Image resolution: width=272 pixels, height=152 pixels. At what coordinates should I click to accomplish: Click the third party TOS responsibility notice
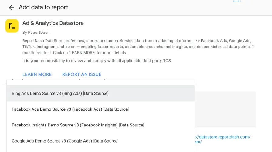(x=97, y=61)
